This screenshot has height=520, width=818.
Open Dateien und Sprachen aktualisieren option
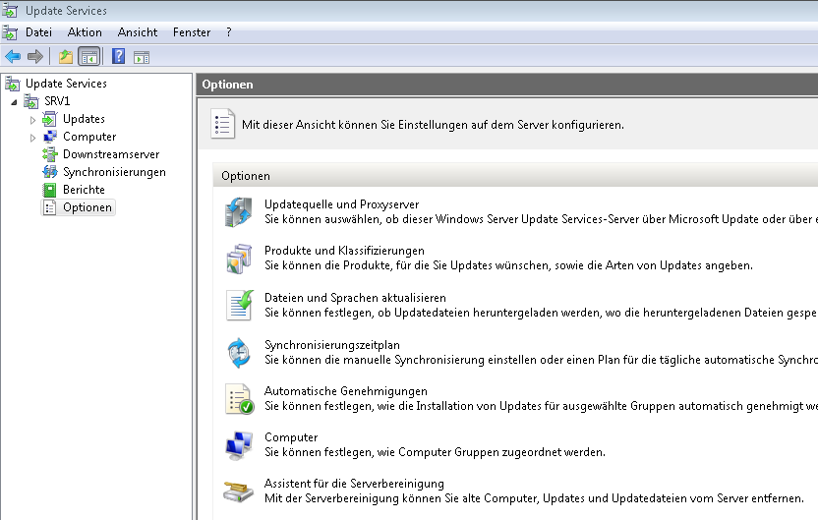tap(355, 298)
